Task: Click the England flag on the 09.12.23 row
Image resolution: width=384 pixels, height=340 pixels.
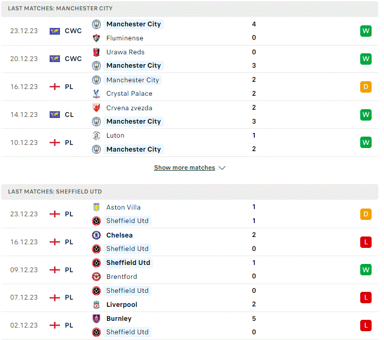Action: coord(55,270)
